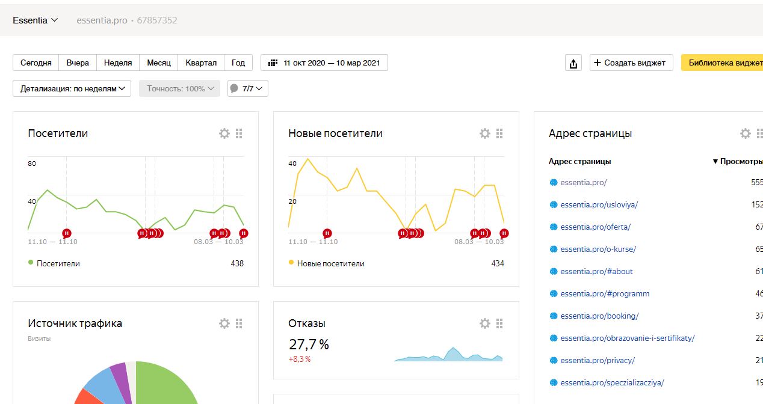Screen dimensions: 763x404
Task: Select the Сегодня period tab
Action: click(x=36, y=63)
